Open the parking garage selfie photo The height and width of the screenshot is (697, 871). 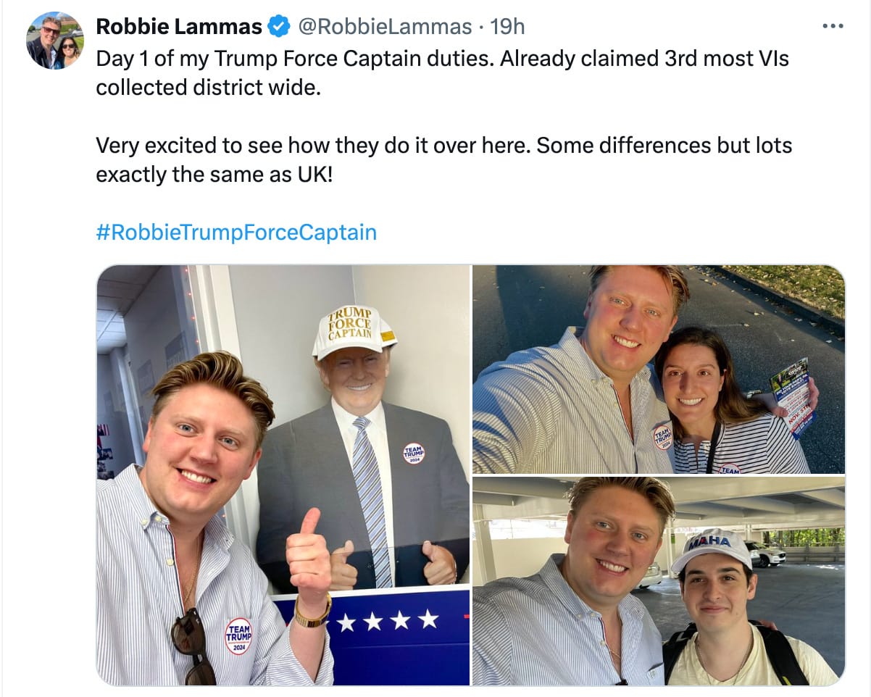[x=658, y=580]
